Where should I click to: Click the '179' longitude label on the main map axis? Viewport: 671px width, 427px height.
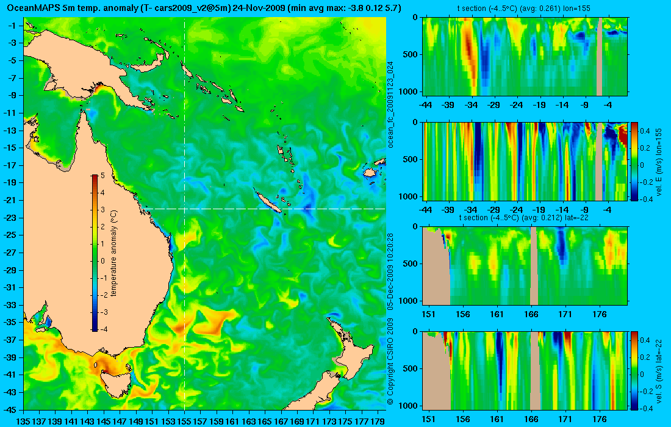[x=378, y=422]
